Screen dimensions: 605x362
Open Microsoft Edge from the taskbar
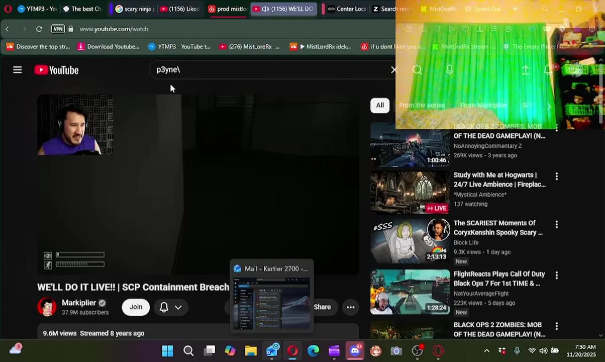pos(313,351)
